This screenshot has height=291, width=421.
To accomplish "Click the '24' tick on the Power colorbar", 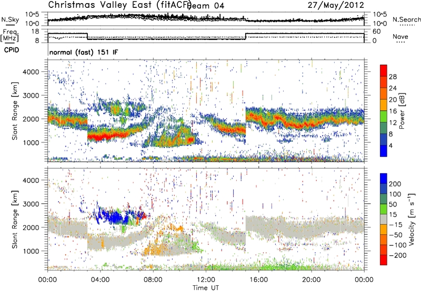I will click(393, 88).
